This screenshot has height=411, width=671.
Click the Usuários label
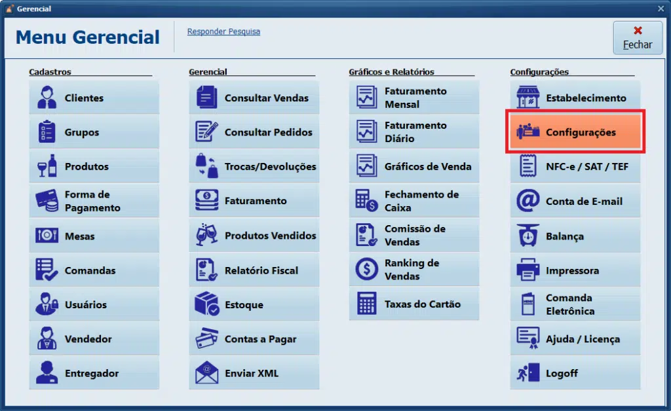86,304
